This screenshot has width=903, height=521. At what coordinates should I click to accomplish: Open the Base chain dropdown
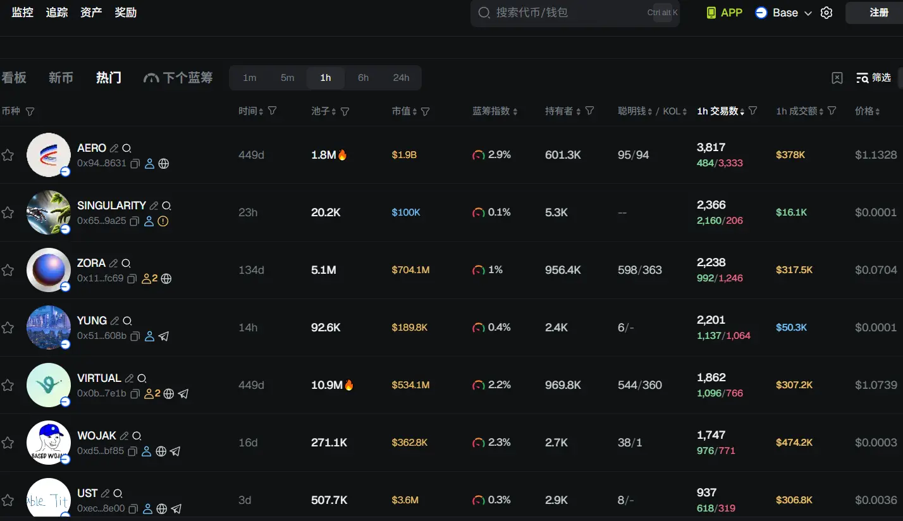[x=784, y=13]
